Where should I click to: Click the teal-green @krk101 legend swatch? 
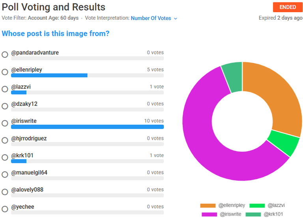pyautogui.click(x=253, y=214)
